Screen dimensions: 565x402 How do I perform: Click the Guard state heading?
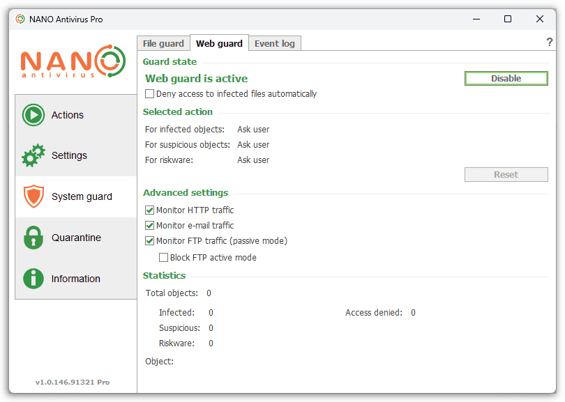(169, 62)
